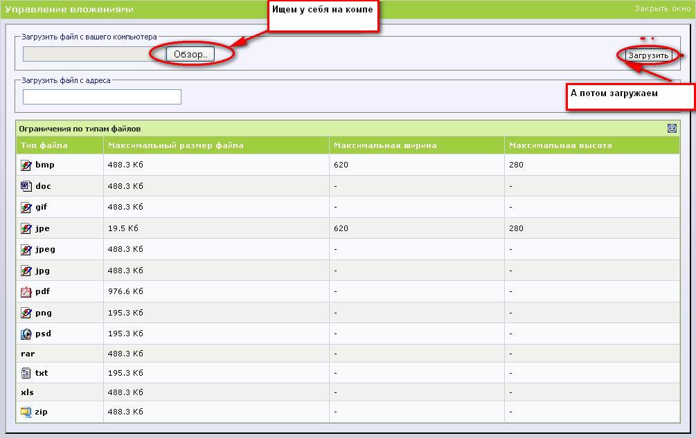The height and width of the screenshot is (438, 696).
Task: Click the rar file type row
Action: [x=348, y=354]
